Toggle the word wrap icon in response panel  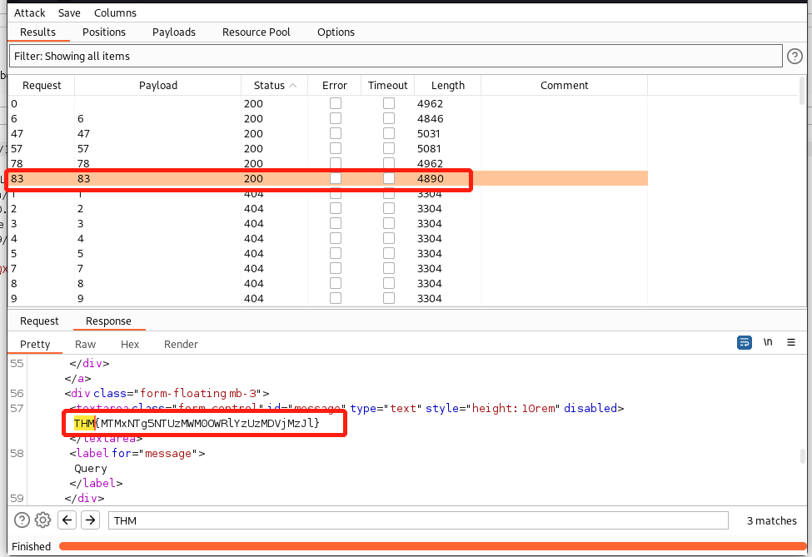coord(745,342)
